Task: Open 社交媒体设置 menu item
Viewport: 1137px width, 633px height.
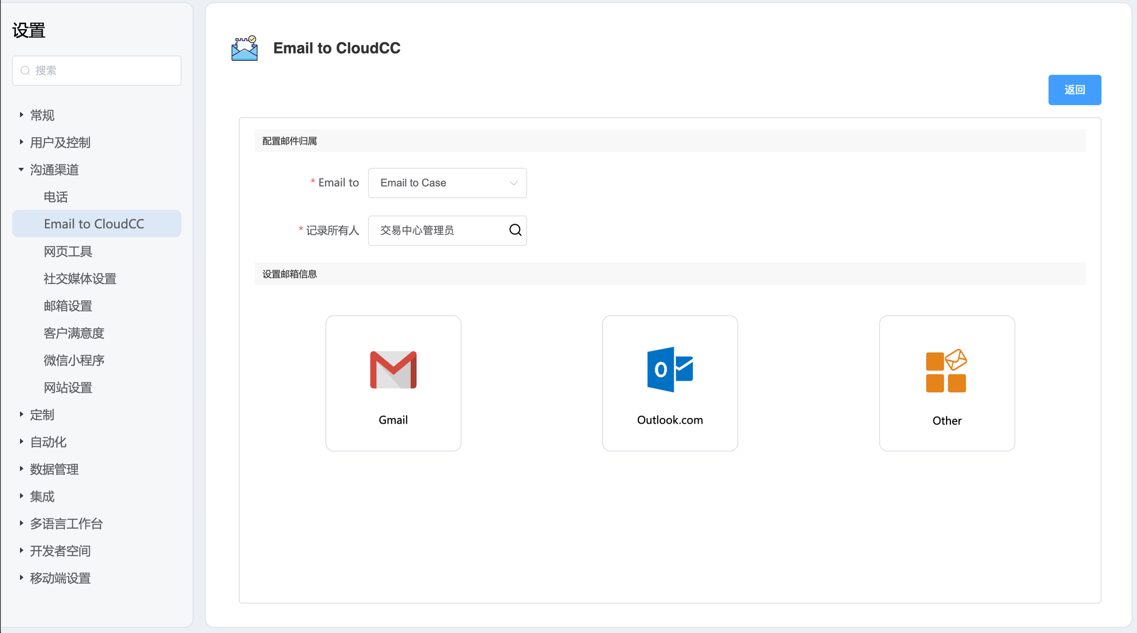Action: pos(80,279)
